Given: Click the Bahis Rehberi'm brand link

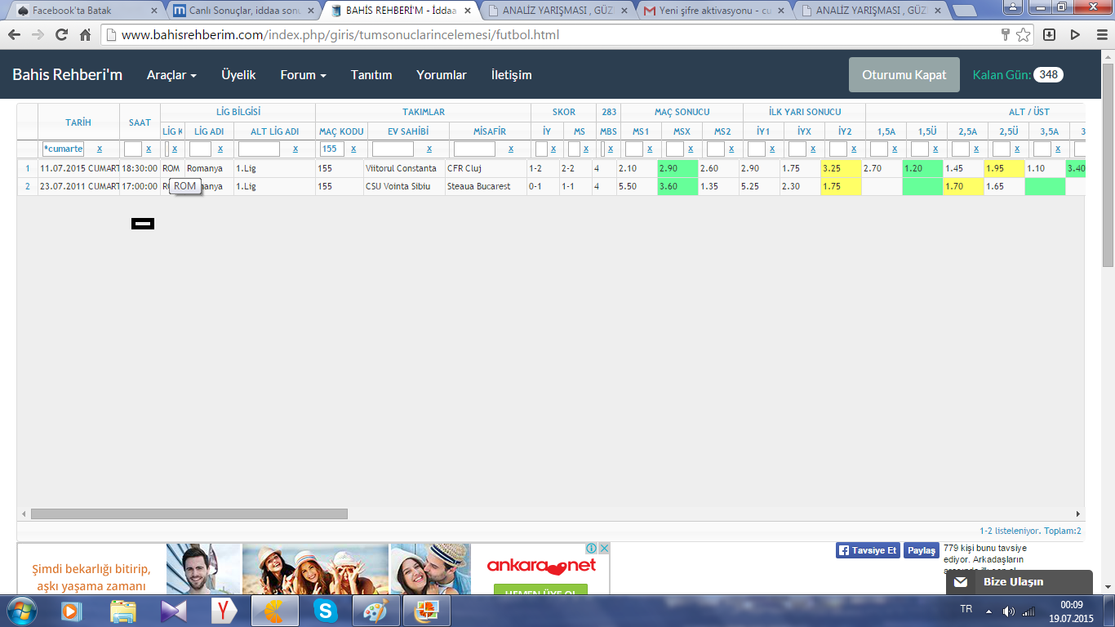Looking at the screenshot, I should 67,74.
